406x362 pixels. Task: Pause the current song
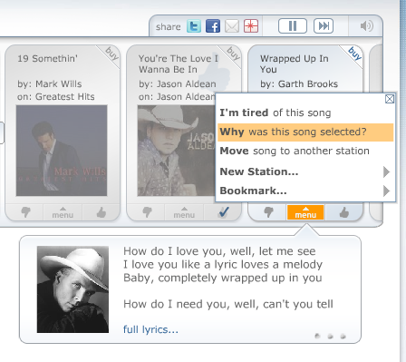point(293,26)
